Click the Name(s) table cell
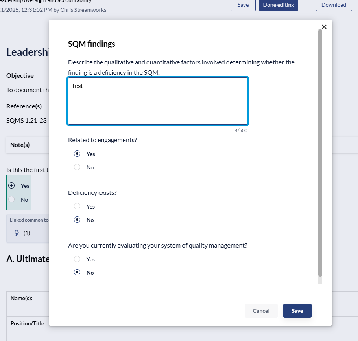Viewport: 358px width, 341px height. [x=27, y=302]
